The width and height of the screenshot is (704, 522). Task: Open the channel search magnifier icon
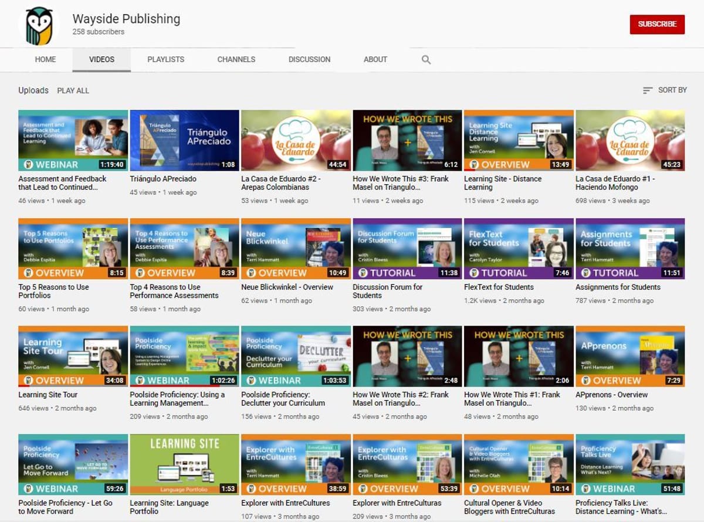(x=427, y=59)
